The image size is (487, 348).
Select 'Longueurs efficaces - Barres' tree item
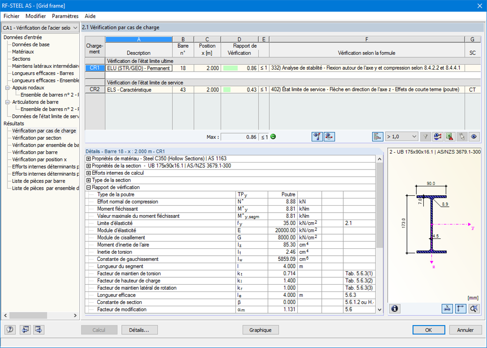(x=43, y=74)
